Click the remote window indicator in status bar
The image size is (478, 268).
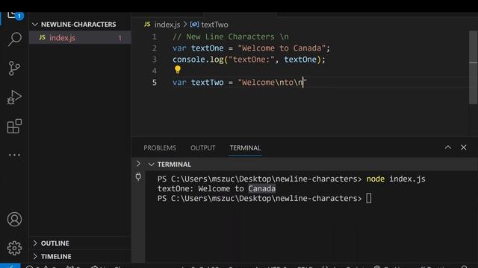pyautogui.click(x=10, y=266)
